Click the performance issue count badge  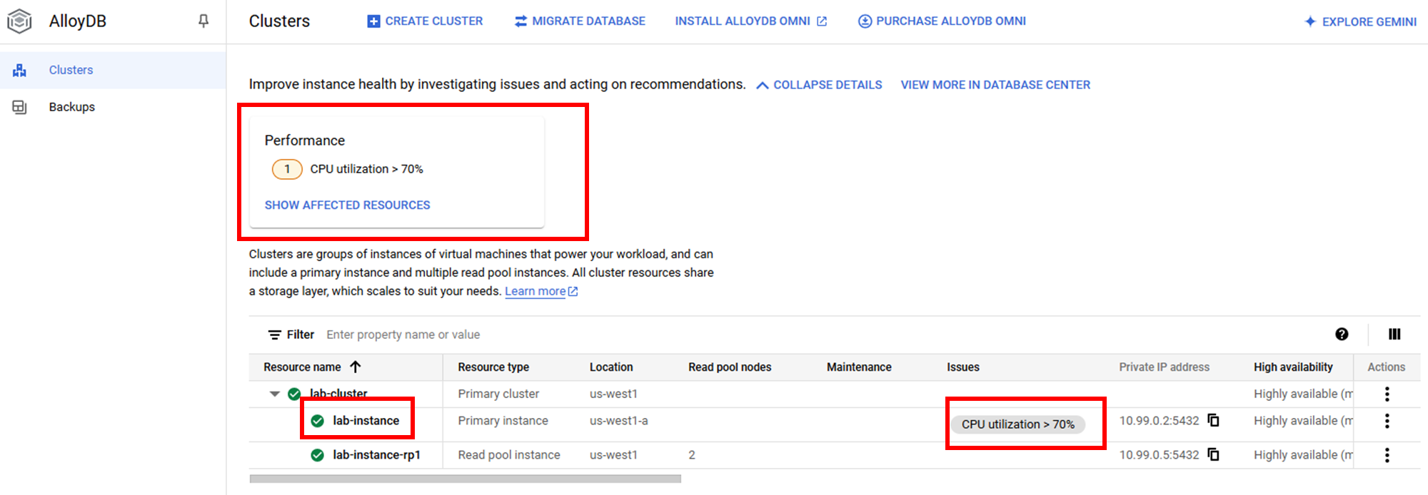pyautogui.click(x=287, y=169)
